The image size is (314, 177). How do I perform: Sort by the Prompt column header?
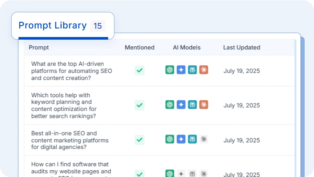pyautogui.click(x=39, y=48)
